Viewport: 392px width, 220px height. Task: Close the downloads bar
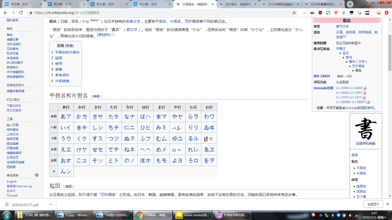click(386, 204)
